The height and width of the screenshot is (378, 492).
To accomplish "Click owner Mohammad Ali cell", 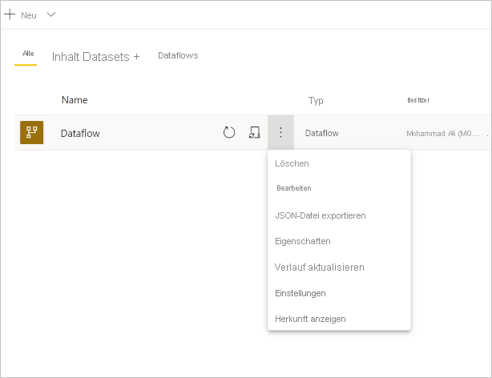I will (443, 134).
